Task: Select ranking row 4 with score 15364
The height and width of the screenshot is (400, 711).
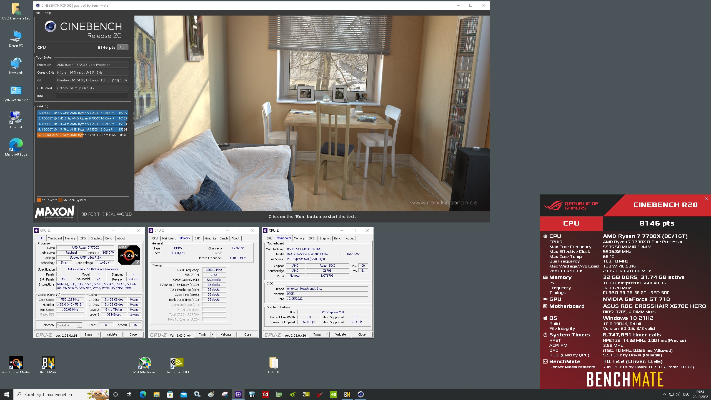Action: click(82, 129)
